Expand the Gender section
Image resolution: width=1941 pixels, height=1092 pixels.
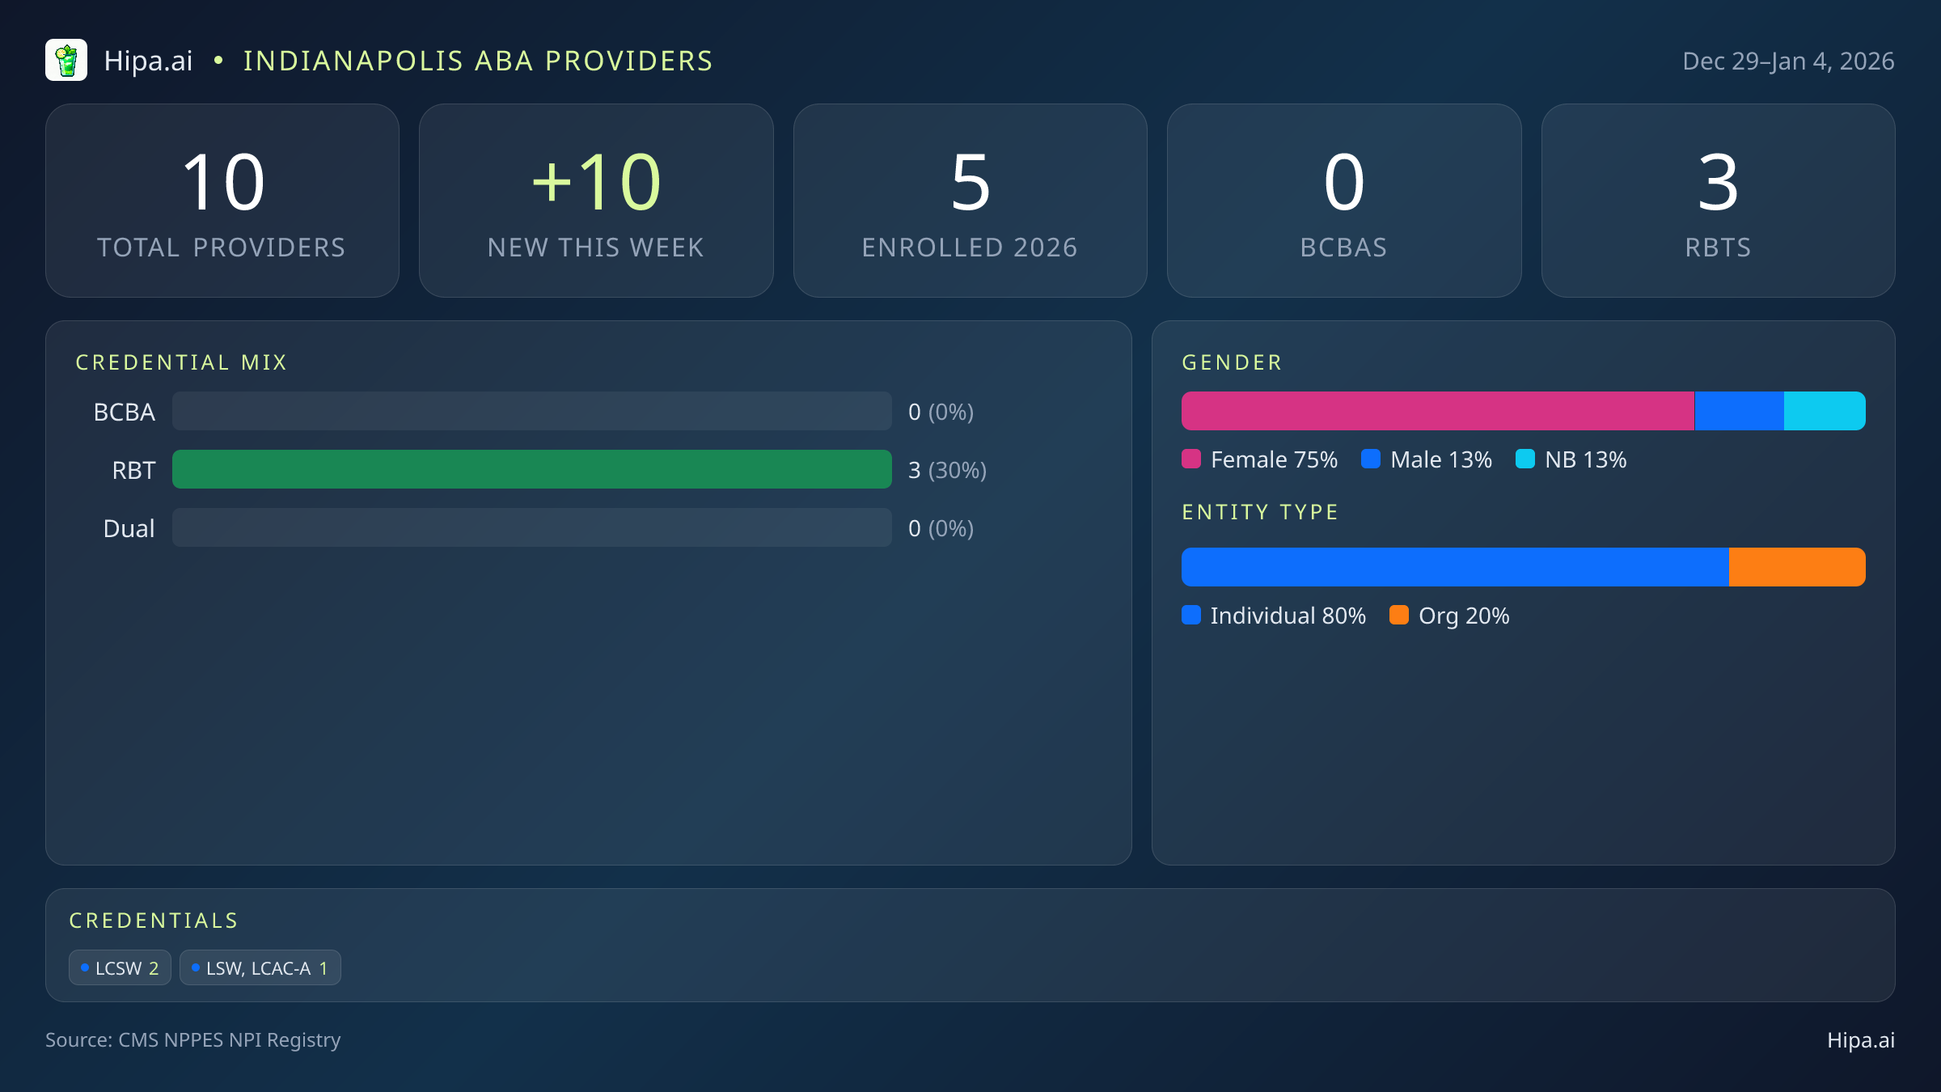tap(1231, 362)
